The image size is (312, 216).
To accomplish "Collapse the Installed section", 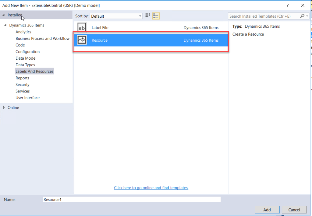I will coord(4,15).
